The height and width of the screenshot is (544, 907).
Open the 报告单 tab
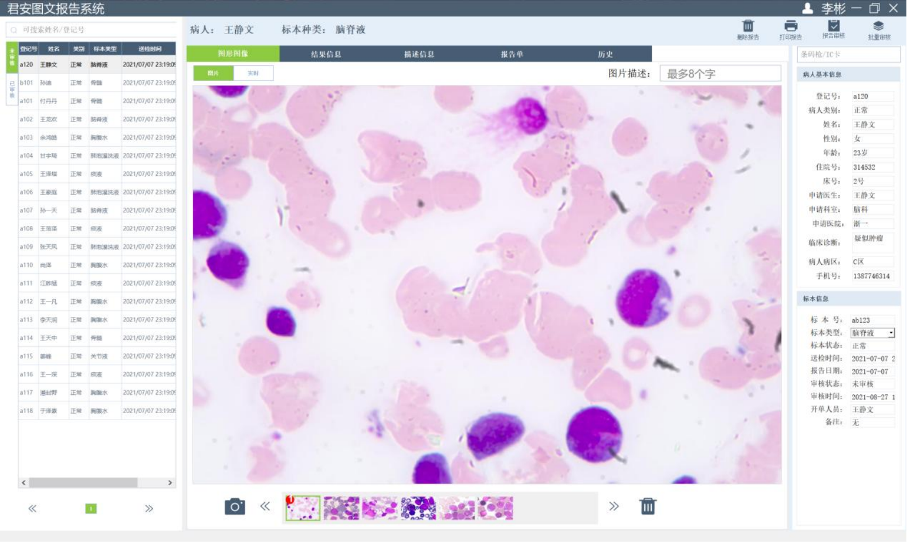512,54
